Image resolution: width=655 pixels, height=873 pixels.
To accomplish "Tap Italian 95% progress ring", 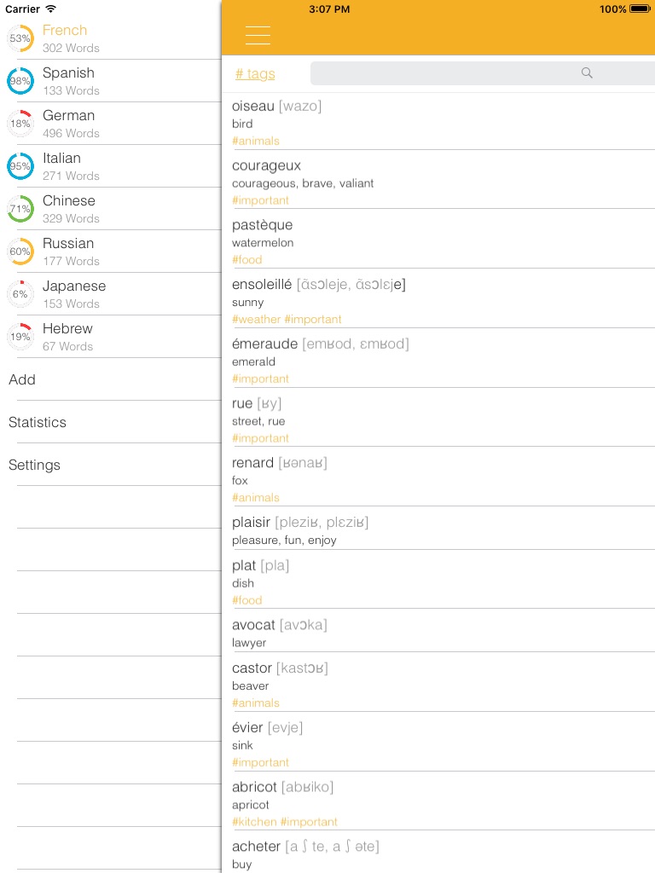I will point(20,166).
